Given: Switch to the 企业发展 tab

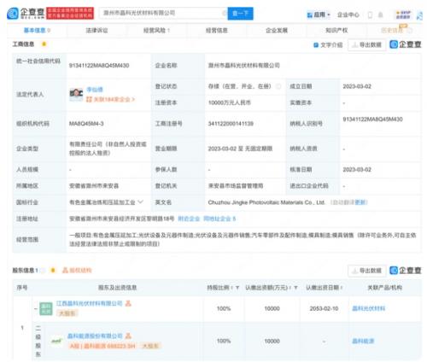Looking at the screenshot, I should coord(277,30).
